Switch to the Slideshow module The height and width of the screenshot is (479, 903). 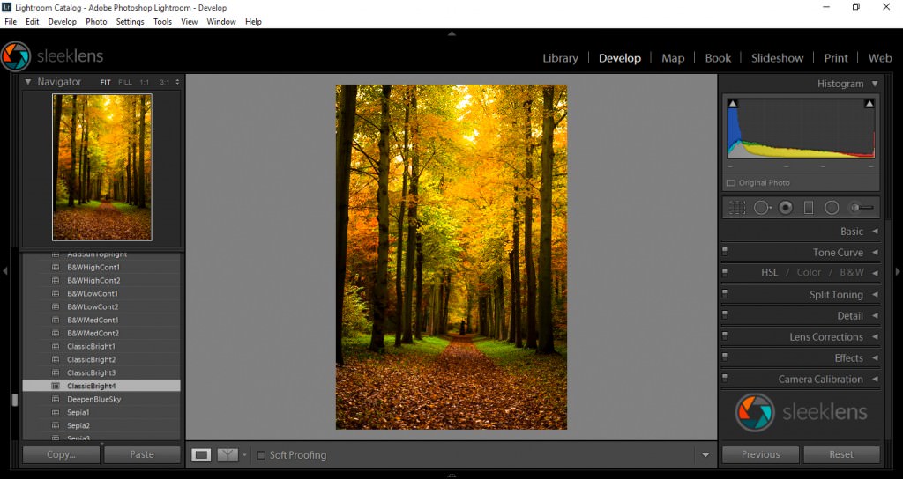pyautogui.click(x=778, y=58)
